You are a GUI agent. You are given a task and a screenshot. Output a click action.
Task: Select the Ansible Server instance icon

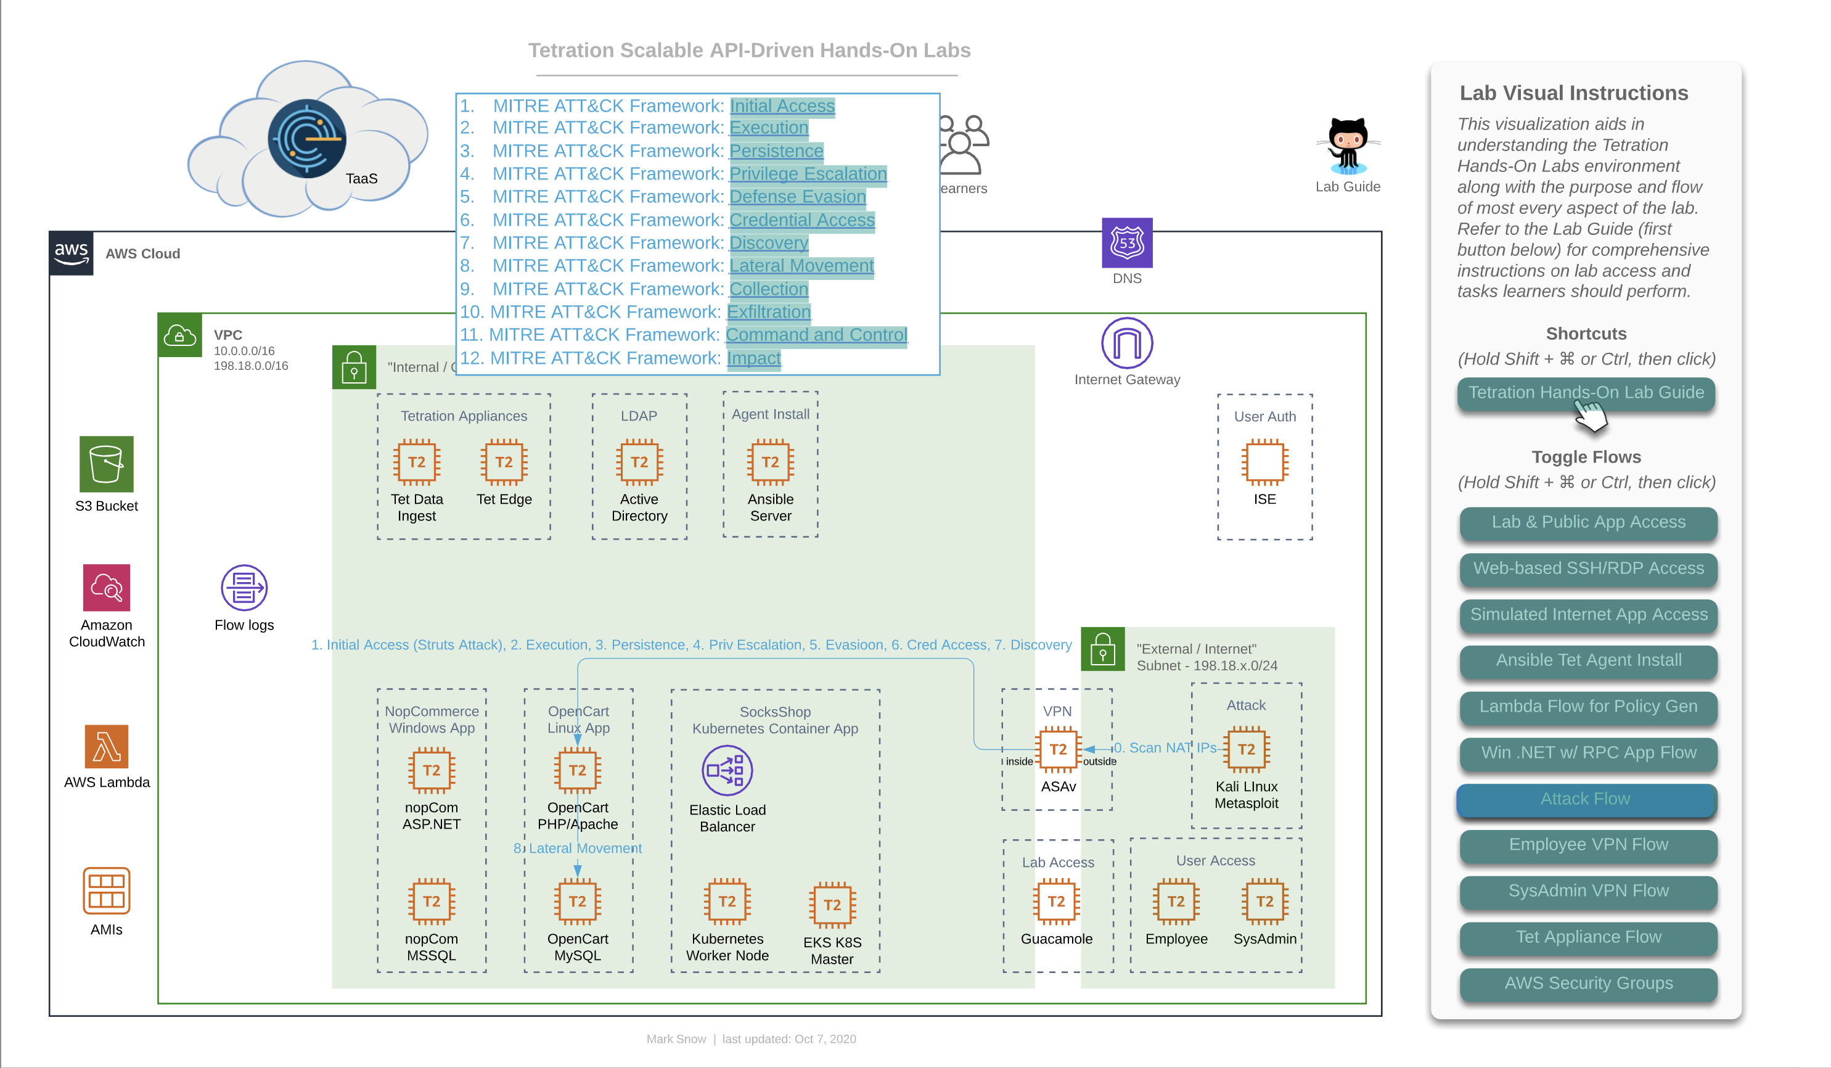point(770,462)
